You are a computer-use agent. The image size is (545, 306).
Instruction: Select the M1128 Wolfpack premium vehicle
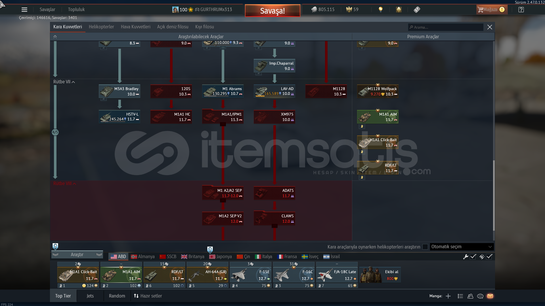[x=378, y=91]
